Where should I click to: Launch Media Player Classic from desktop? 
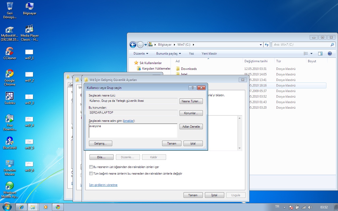30,33
